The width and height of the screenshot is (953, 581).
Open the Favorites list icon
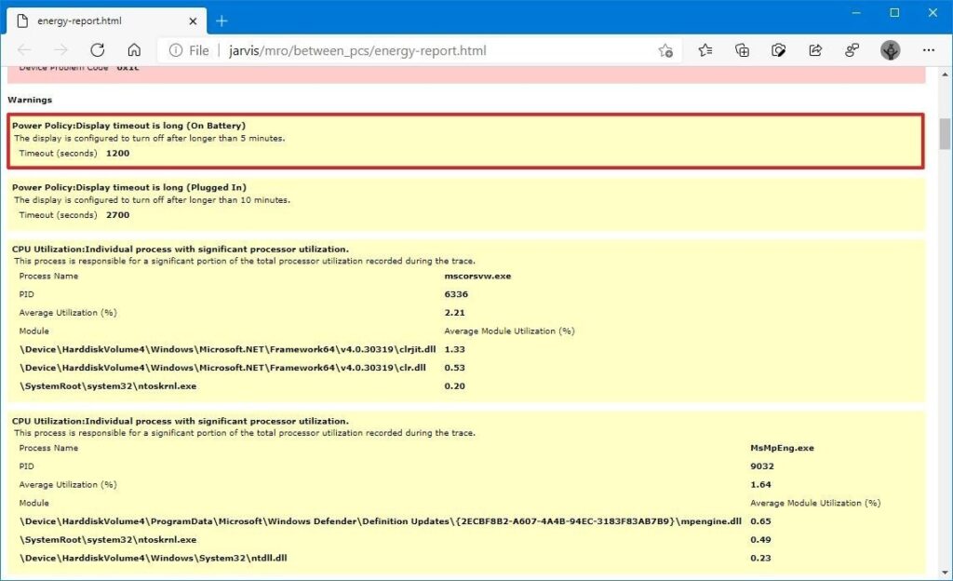[x=705, y=50]
